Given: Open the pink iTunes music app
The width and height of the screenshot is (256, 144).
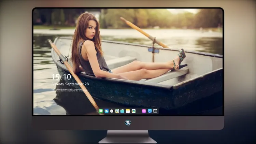Looking at the screenshot, I should [x=144, y=111].
